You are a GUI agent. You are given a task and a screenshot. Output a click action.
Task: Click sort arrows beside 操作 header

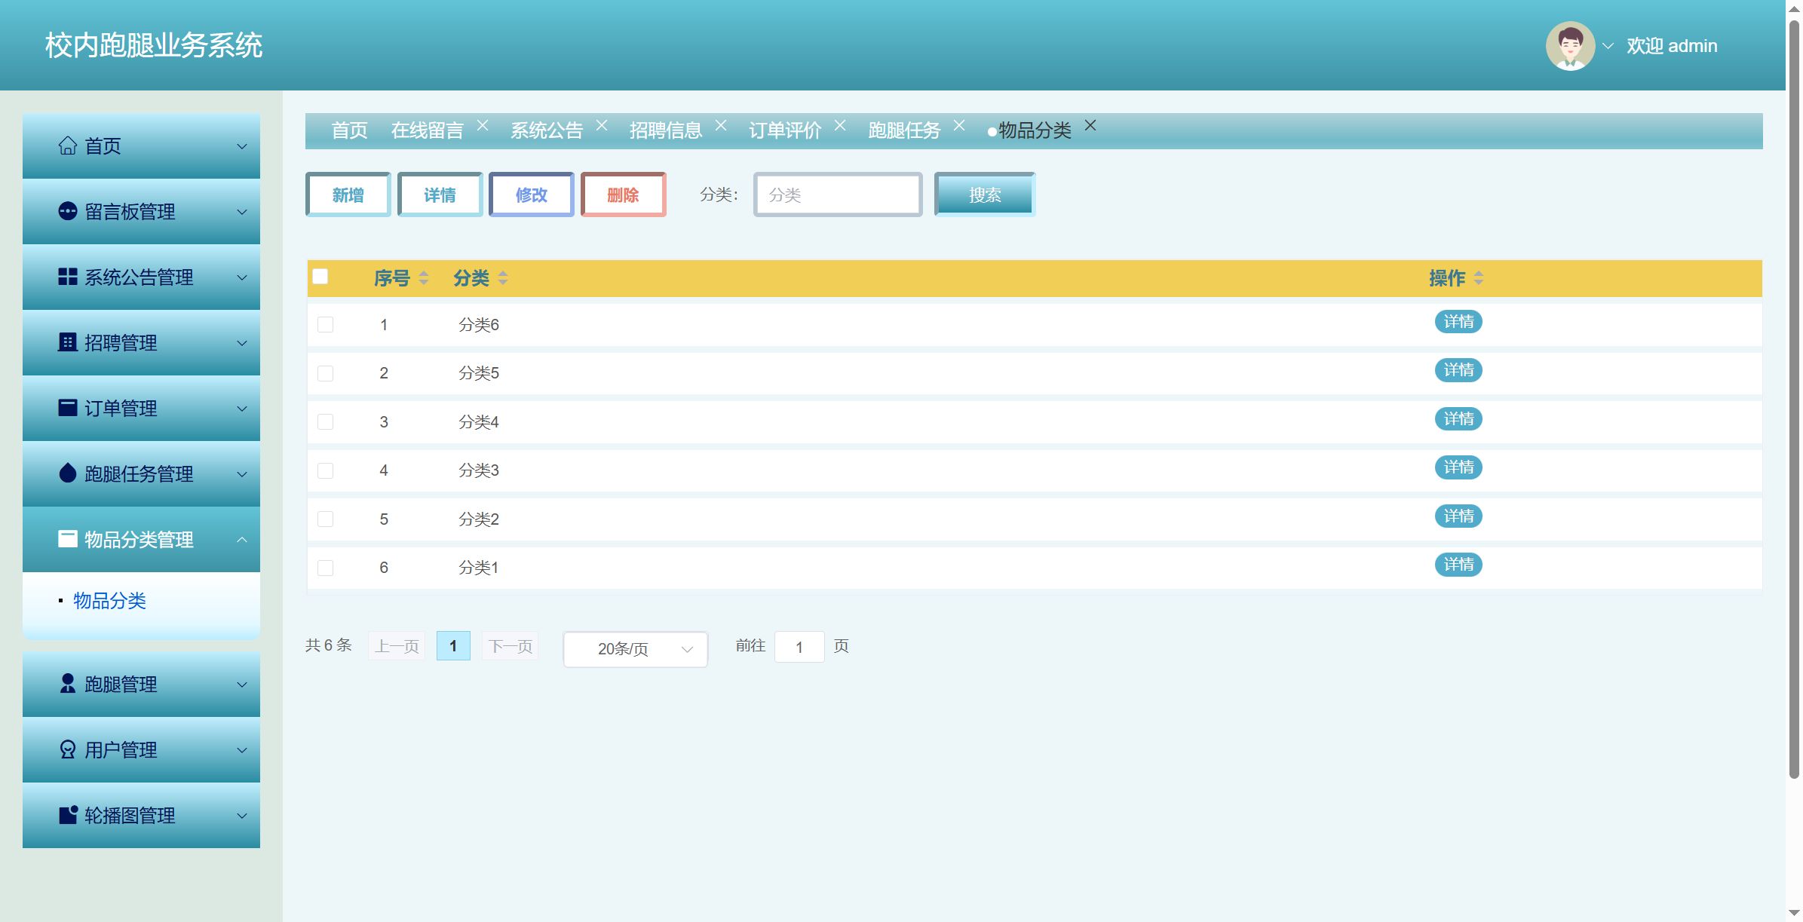(x=1479, y=278)
